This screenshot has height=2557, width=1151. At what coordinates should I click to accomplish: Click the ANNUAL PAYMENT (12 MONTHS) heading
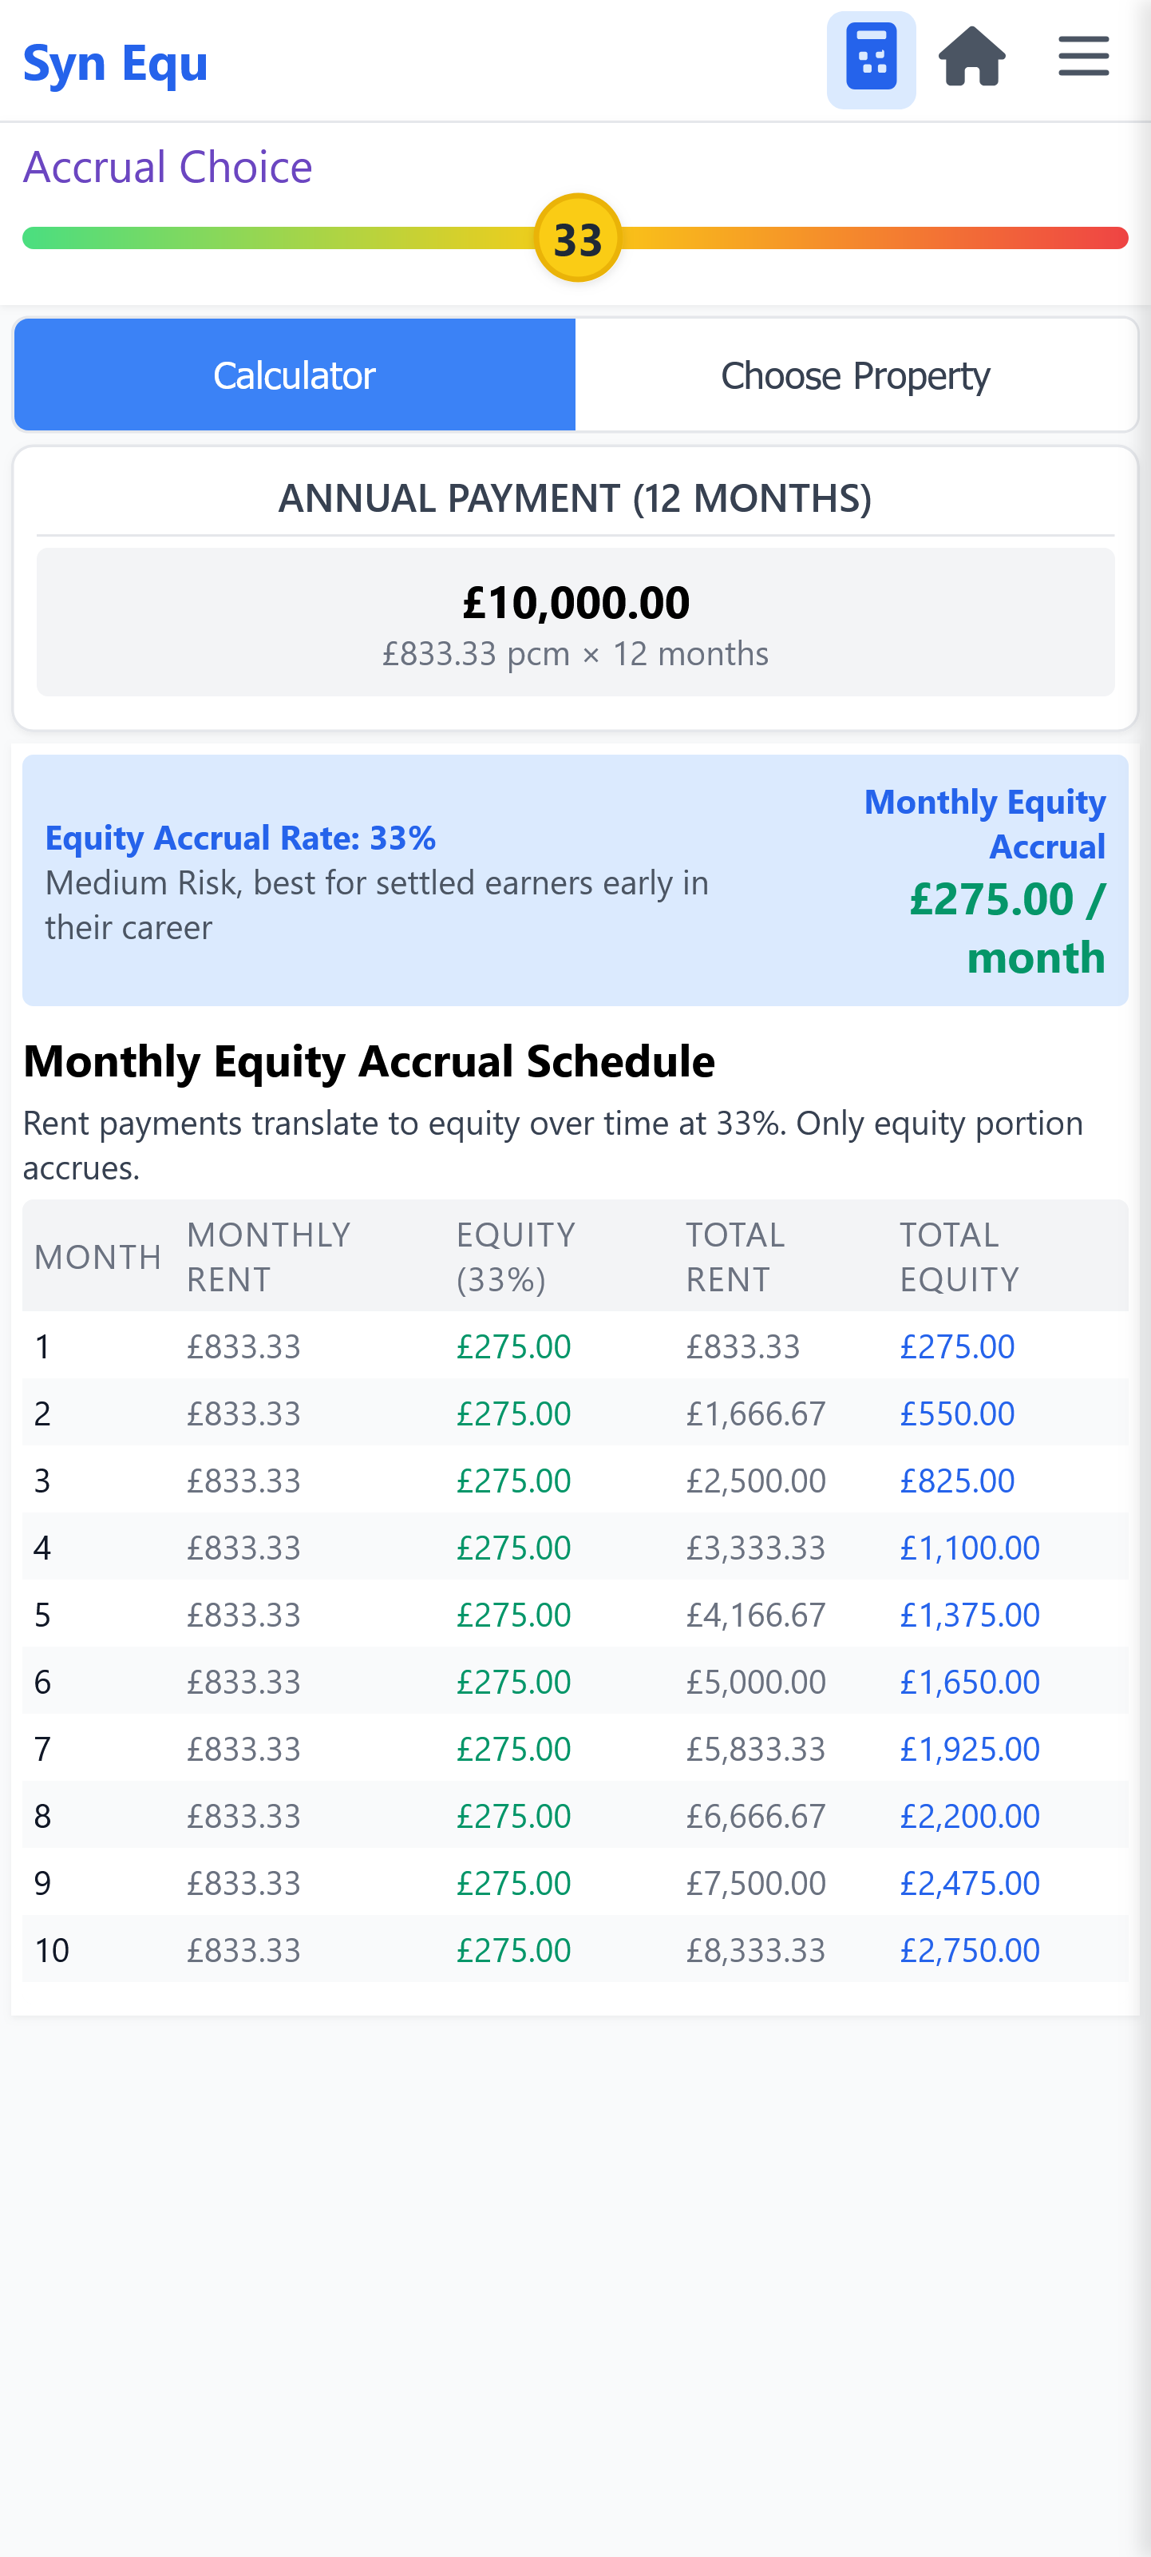pyautogui.click(x=575, y=498)
